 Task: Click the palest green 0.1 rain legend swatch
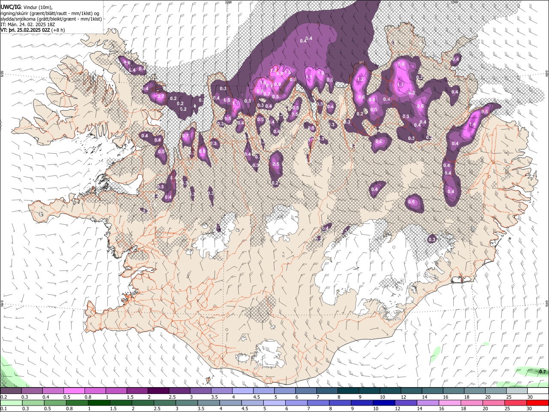pyautogui.click(x=11, y=403)
